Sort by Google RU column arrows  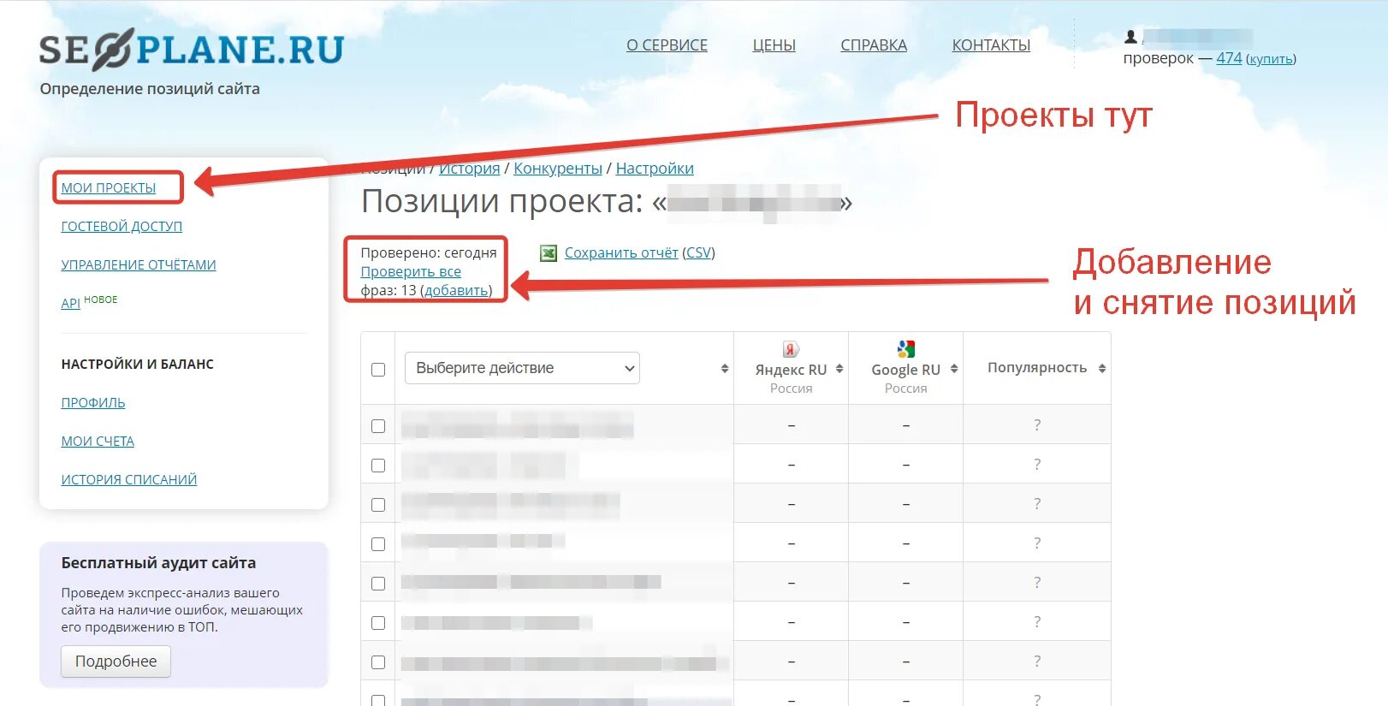pyautogui.click(x=954, y=369)
